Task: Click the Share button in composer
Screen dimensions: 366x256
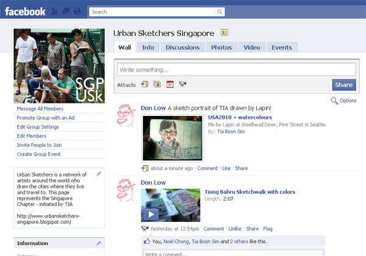Action: click(x=344, y=85)
